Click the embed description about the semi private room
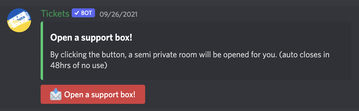 click(x=190, y=60)
